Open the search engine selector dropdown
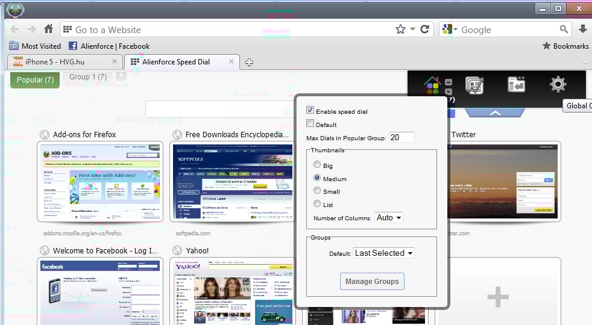592x325 pixels. [450, 29]
